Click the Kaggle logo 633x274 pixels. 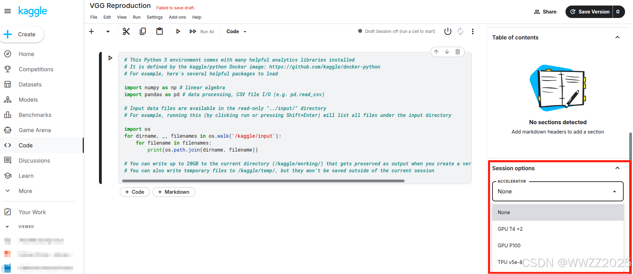(33, 11)
